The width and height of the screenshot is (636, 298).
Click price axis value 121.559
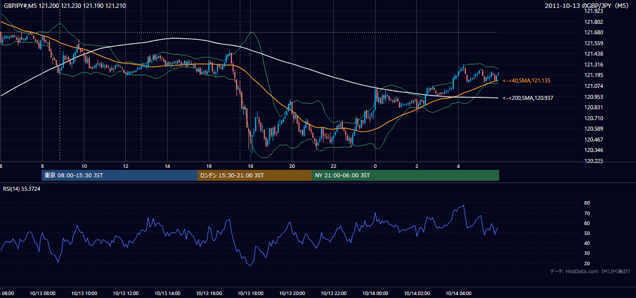594,43
